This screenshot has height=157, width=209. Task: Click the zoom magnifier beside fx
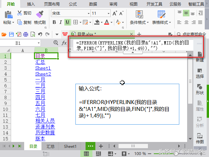pos(56,43)
